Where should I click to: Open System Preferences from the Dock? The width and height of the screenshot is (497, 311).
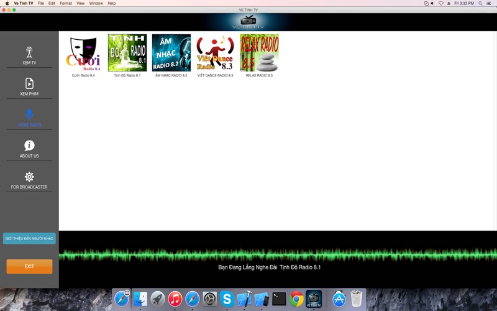[x=209, y=299]
